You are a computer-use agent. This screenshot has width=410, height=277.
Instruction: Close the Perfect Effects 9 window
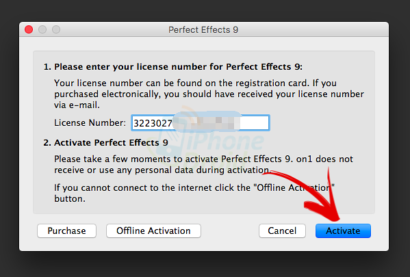point(29,29)
